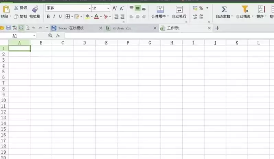Viewport: 274px width, 159px height.
Task: Apply cell borders icon
Action: coord(67,17)
